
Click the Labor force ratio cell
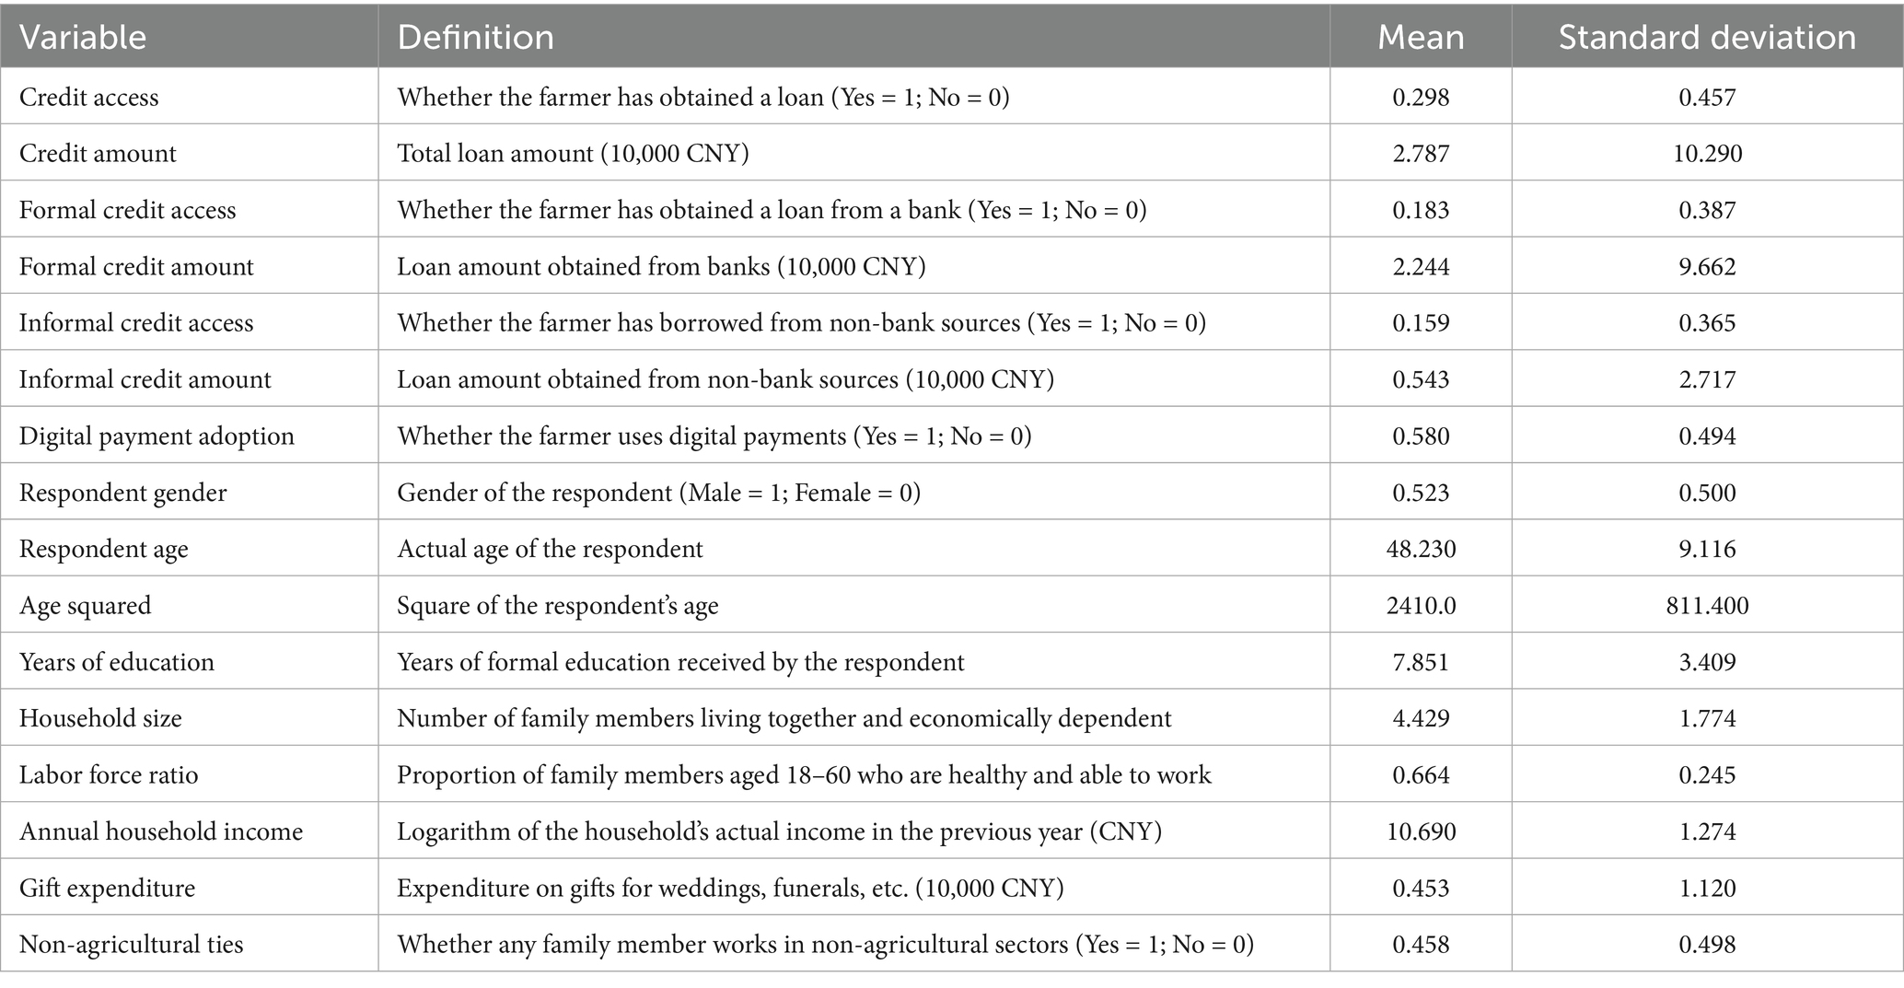coord(109,774)
